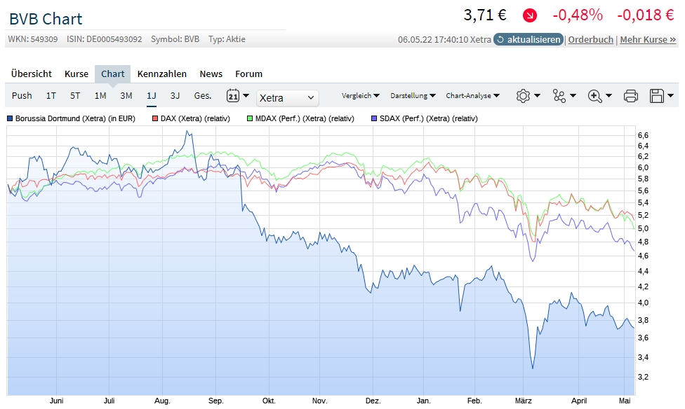
Task: Open the News tab
Action: (x=211, y=74)
